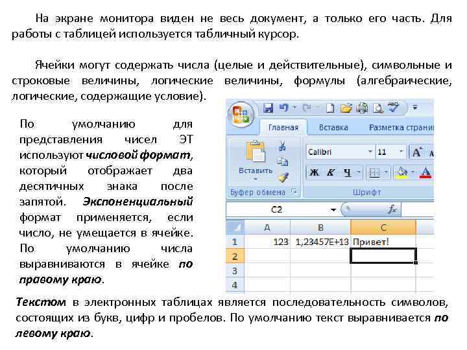
Task: Expand the fill color arrow
Action: pyautogui.click(x=413, y=172)
